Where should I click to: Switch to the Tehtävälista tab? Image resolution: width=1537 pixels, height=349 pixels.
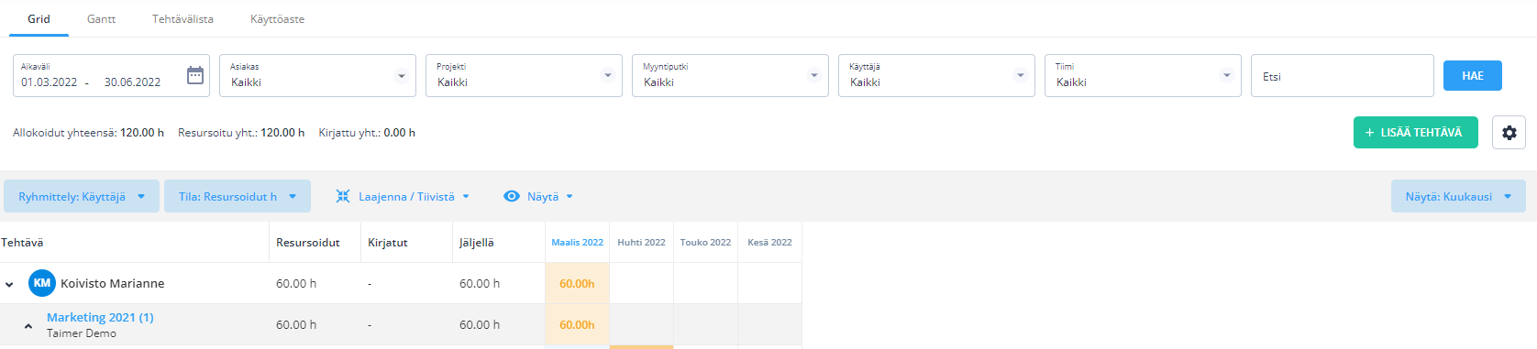(x=182, y=18)
